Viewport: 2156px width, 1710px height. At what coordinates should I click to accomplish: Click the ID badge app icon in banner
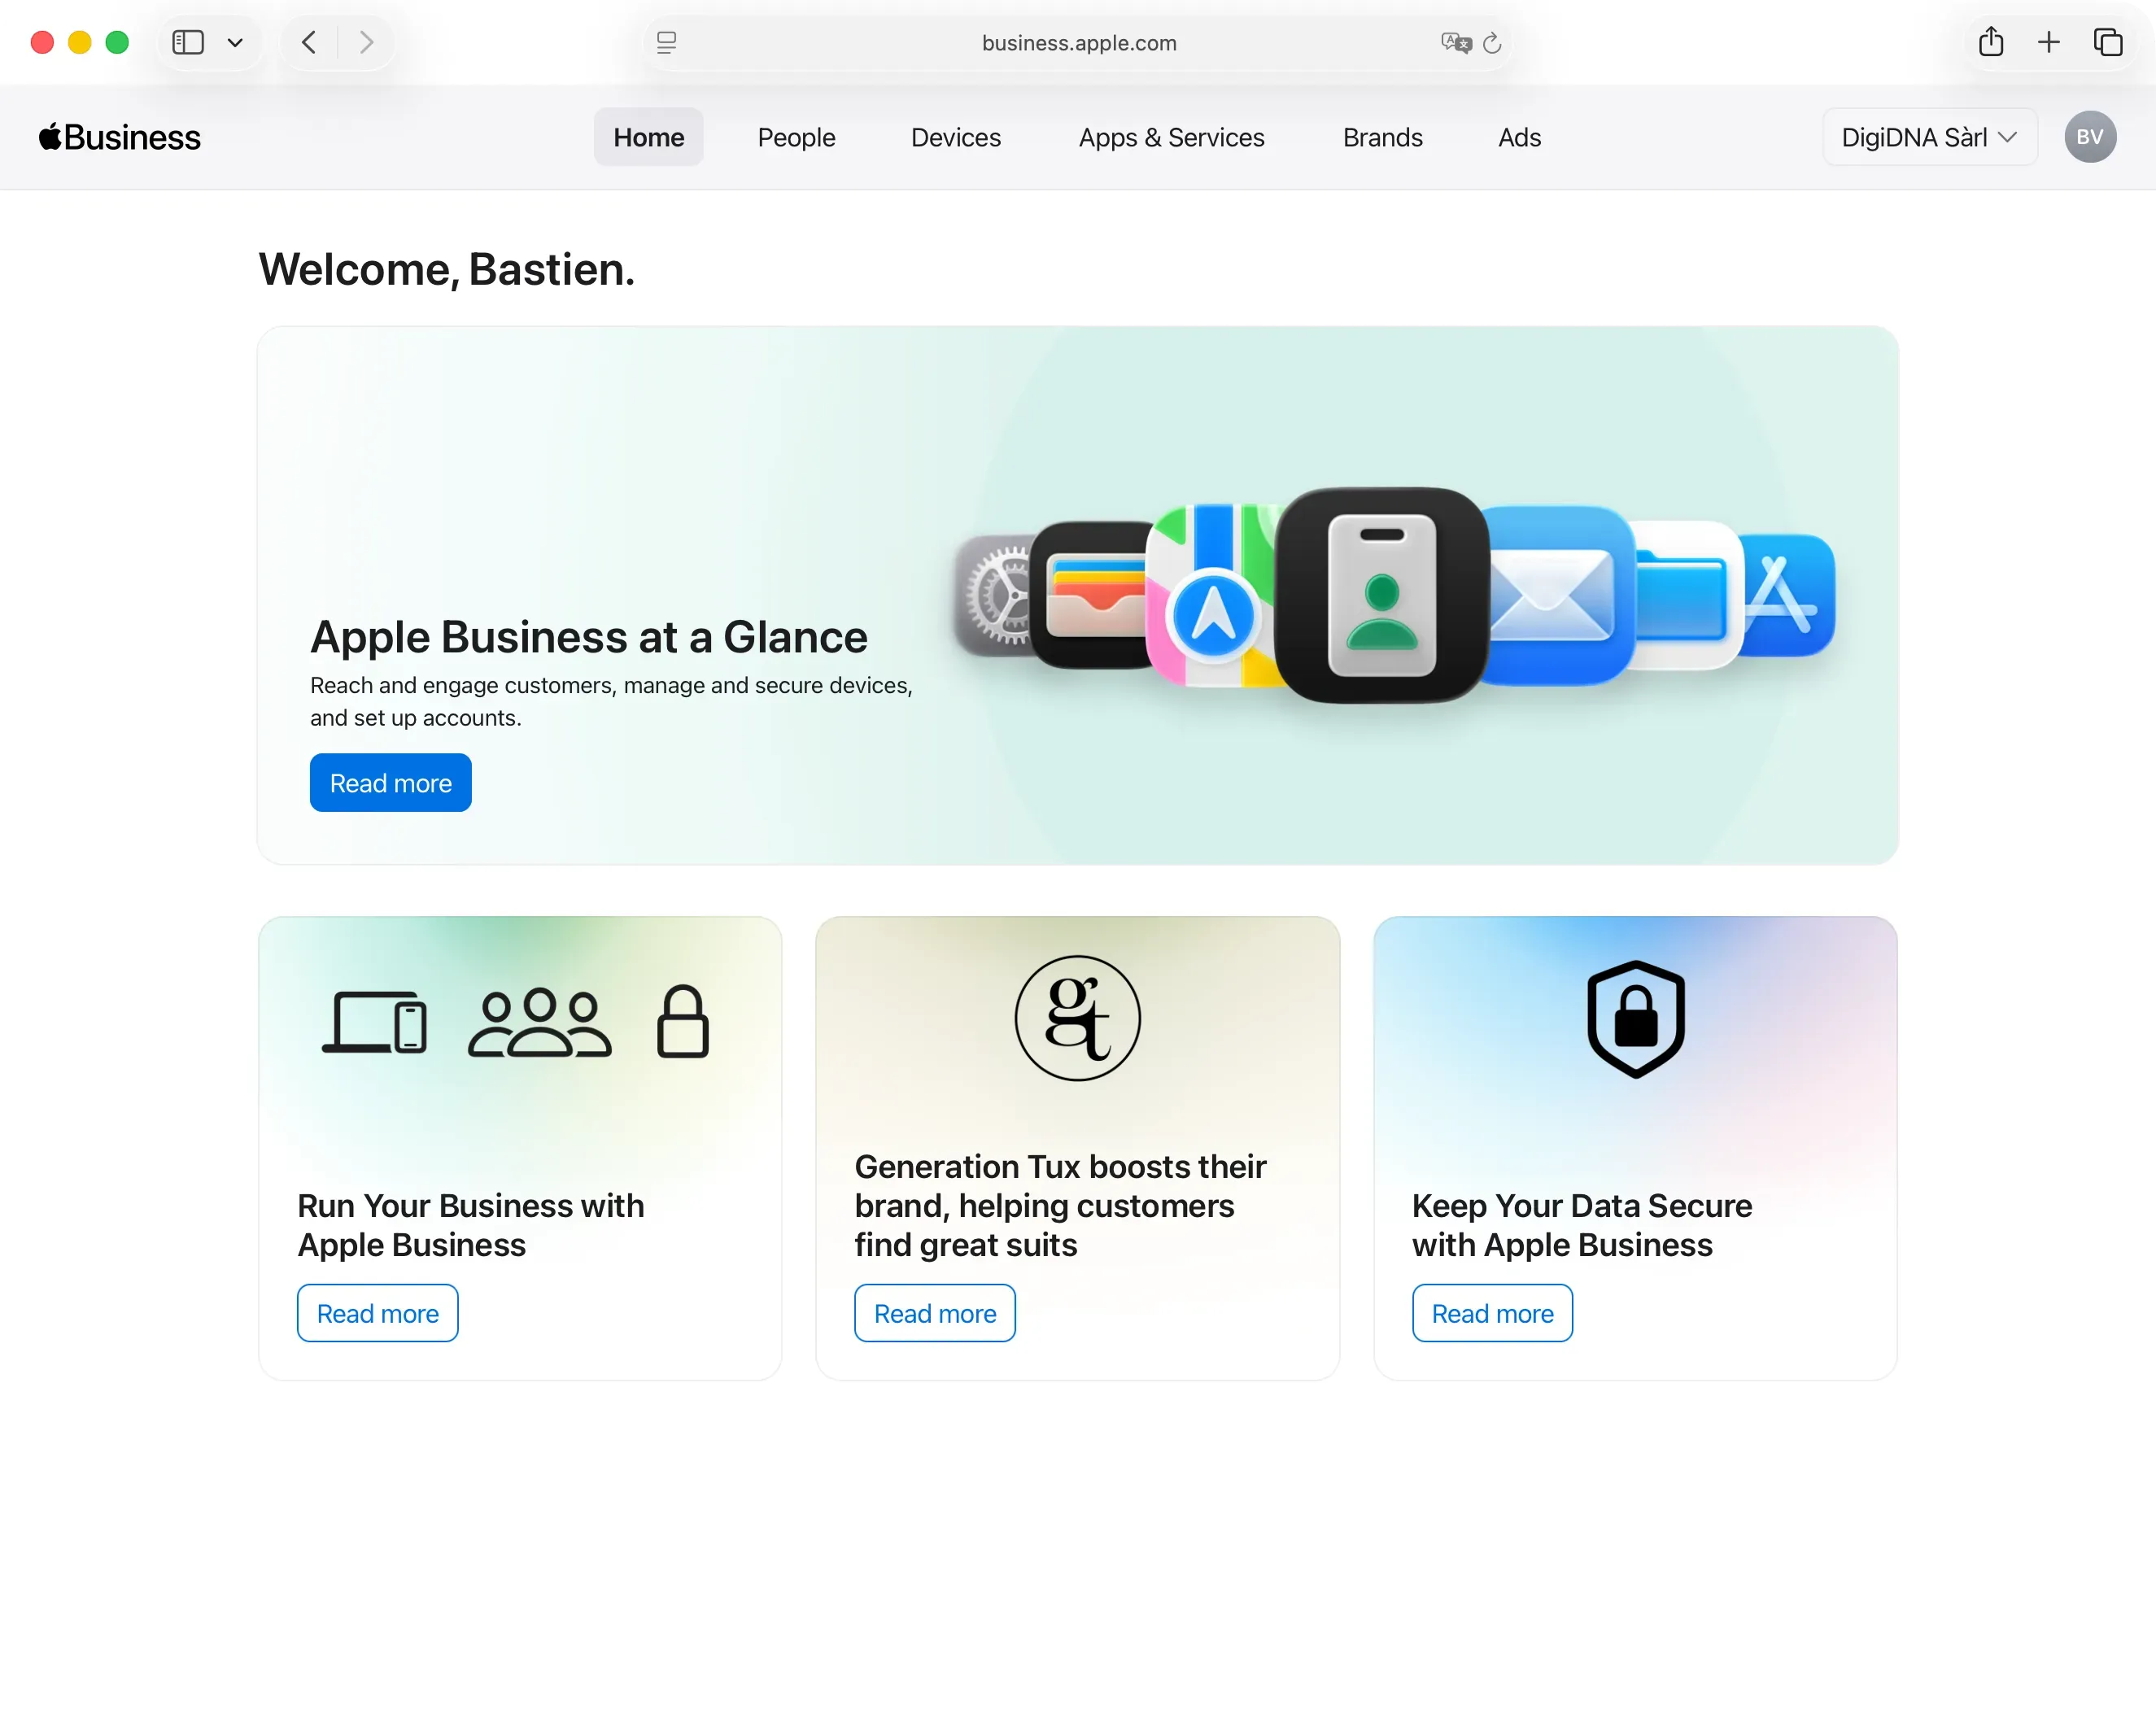coord(1382,595)
